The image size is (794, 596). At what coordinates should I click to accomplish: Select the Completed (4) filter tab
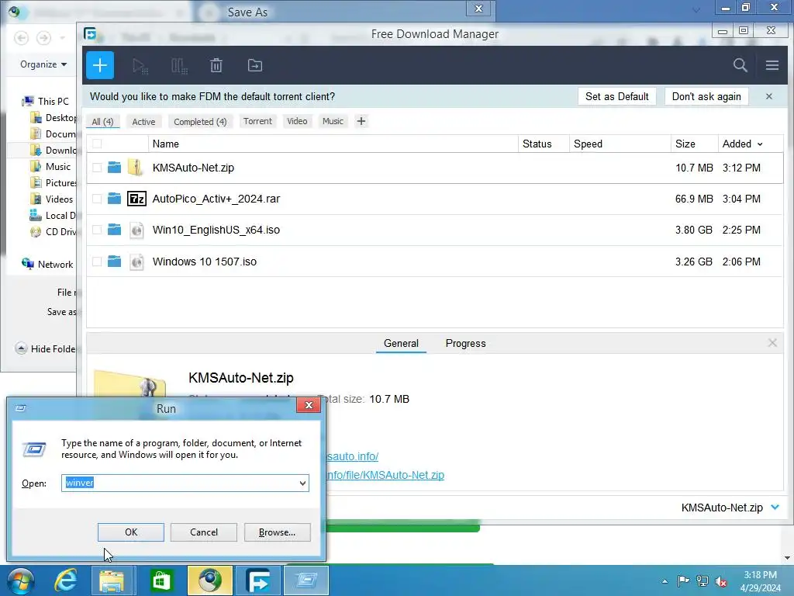click(200, 122)
